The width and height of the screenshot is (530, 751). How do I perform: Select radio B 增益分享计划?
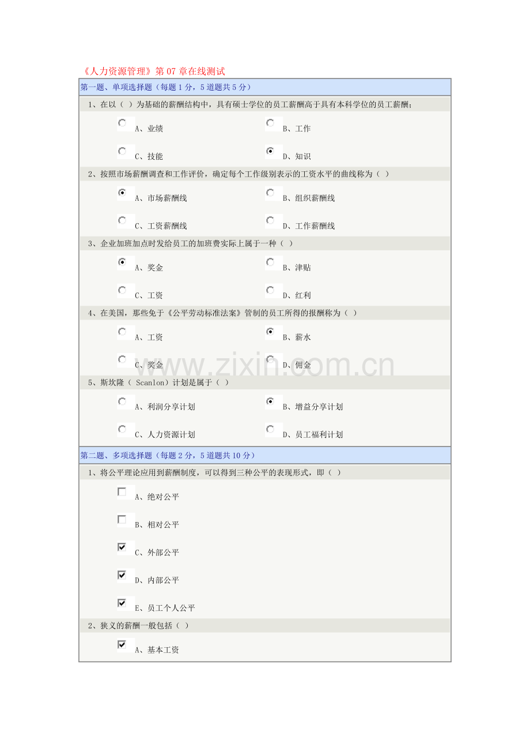270,401
